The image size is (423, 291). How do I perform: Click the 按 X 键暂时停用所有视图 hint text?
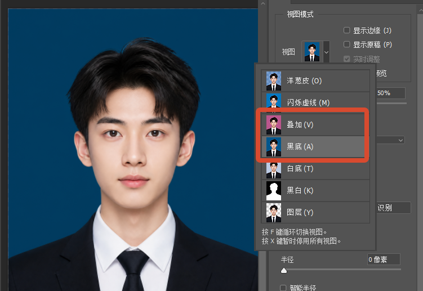[x=301, y=241]
